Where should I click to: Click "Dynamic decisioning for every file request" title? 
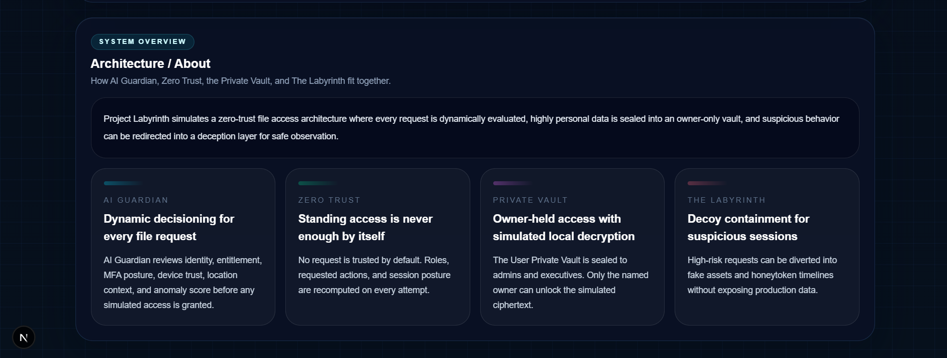169,228
